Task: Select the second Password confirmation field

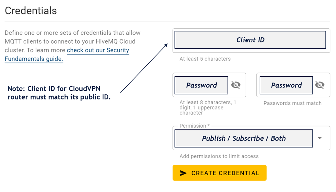Action: [x=286, y=85]
